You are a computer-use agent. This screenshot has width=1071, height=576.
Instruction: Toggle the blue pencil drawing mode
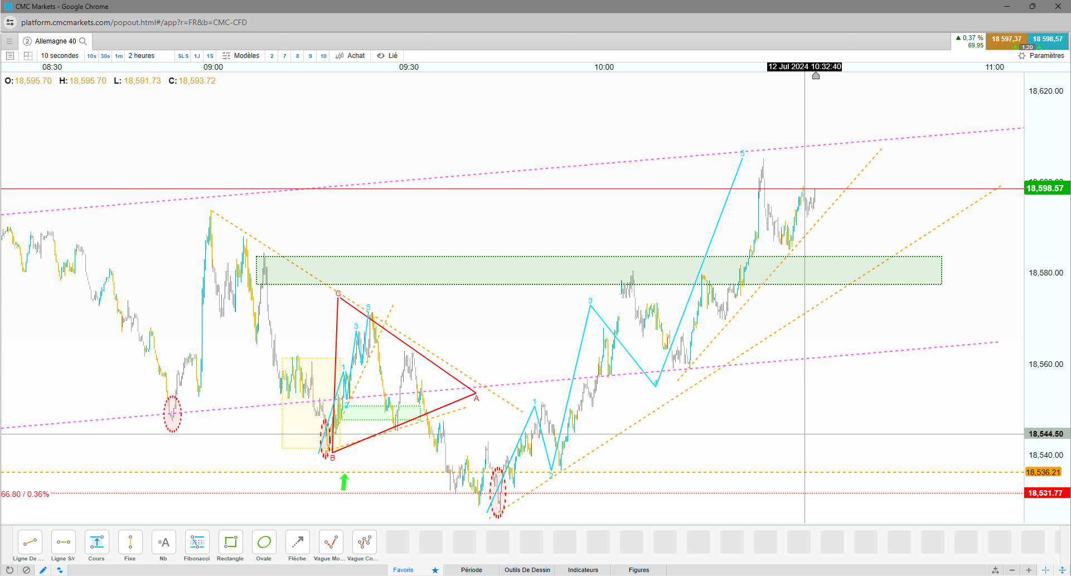(43, 570)
